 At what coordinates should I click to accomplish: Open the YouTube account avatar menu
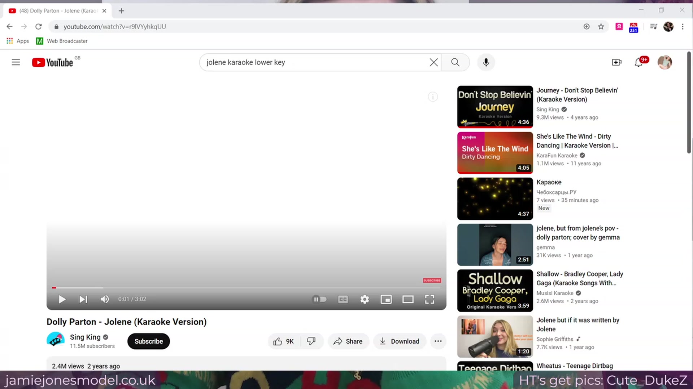click(664, 62)
